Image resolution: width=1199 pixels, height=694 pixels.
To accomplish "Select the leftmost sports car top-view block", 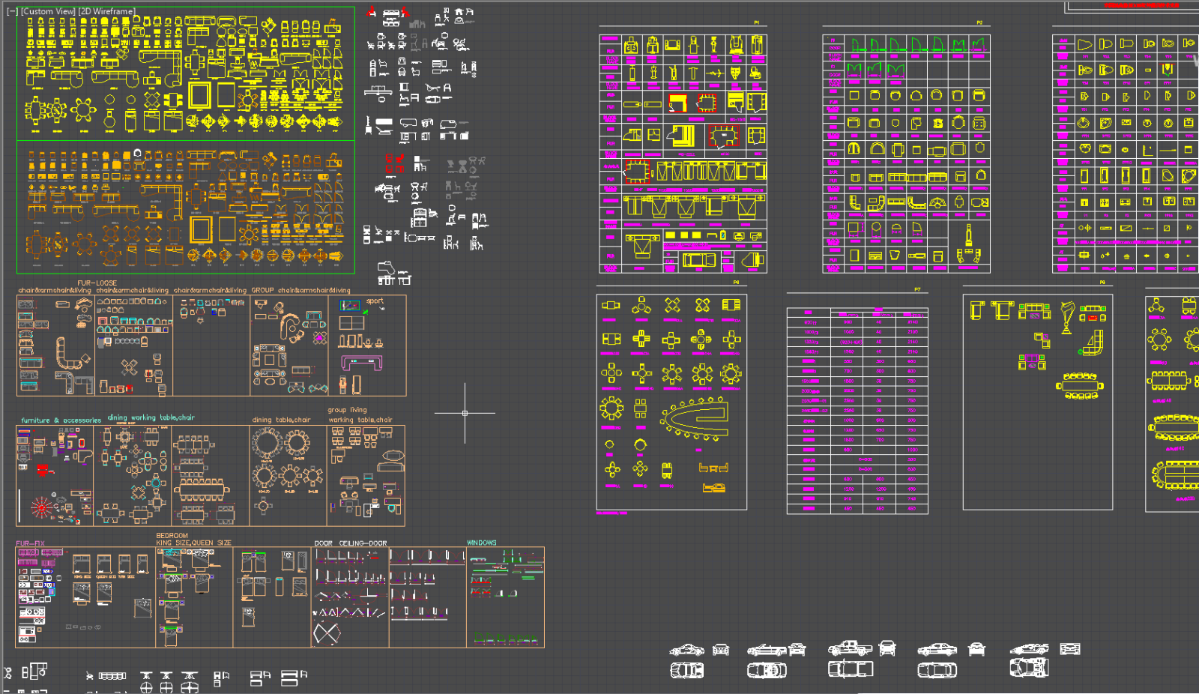I will click(686, 670).
